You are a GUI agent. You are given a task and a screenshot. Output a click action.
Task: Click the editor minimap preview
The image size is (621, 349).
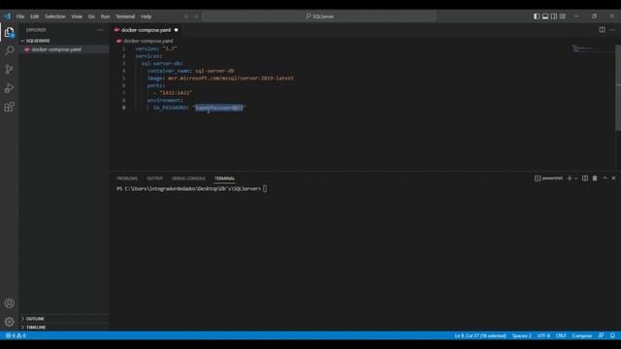(593, 49)
